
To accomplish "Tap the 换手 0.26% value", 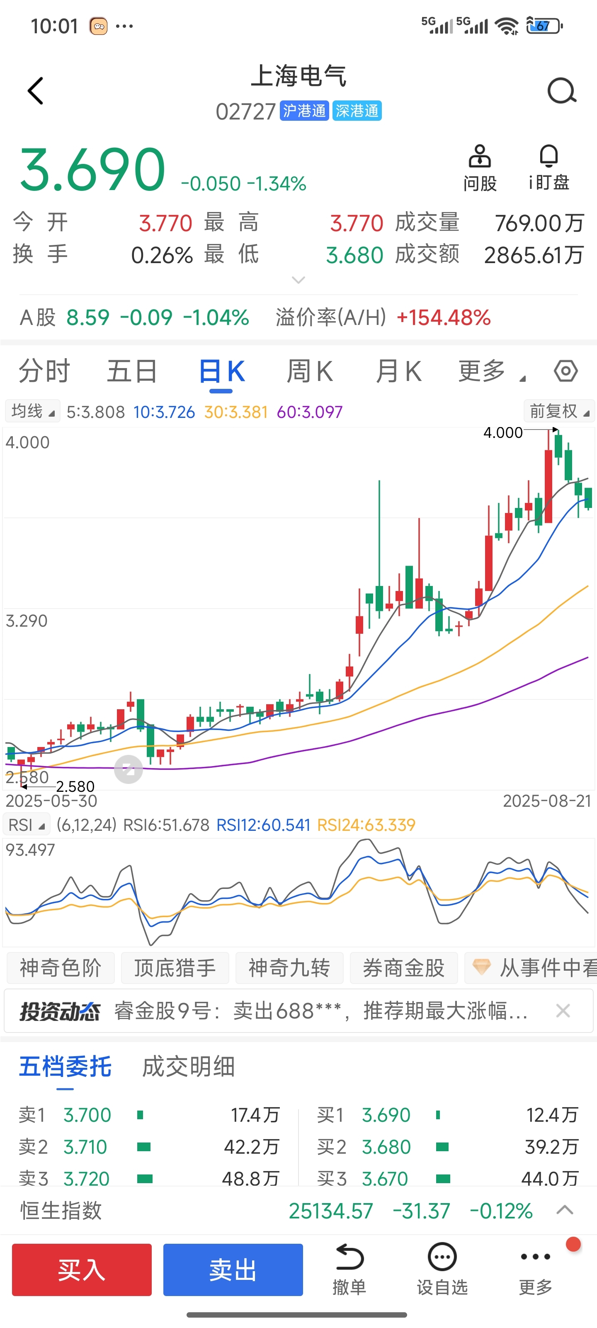I will click(x=162, y=255).
